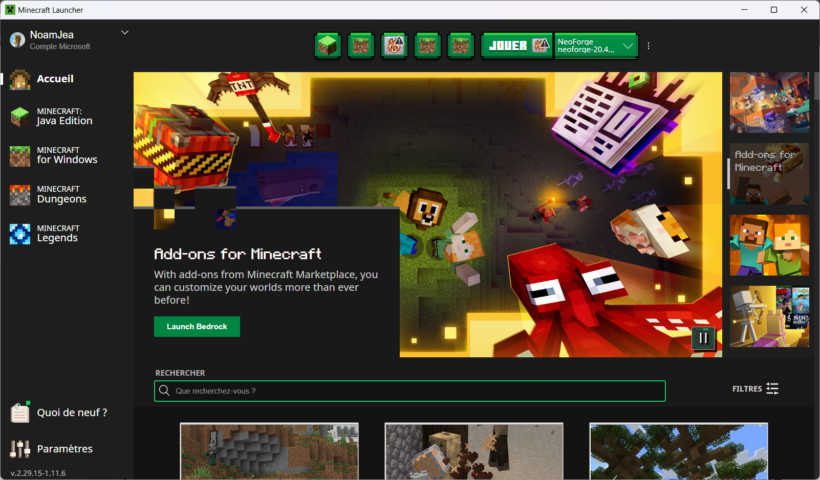Screen dimensions: 820x480
Task: Click the main vertical scrollbar thumb
Action: point(817,86)
